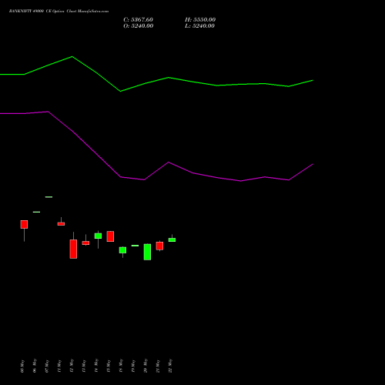Select the small red candlestick above 13 May
Image resolution: width=385 pixels, height=385 pixels.
coord(85,243)
